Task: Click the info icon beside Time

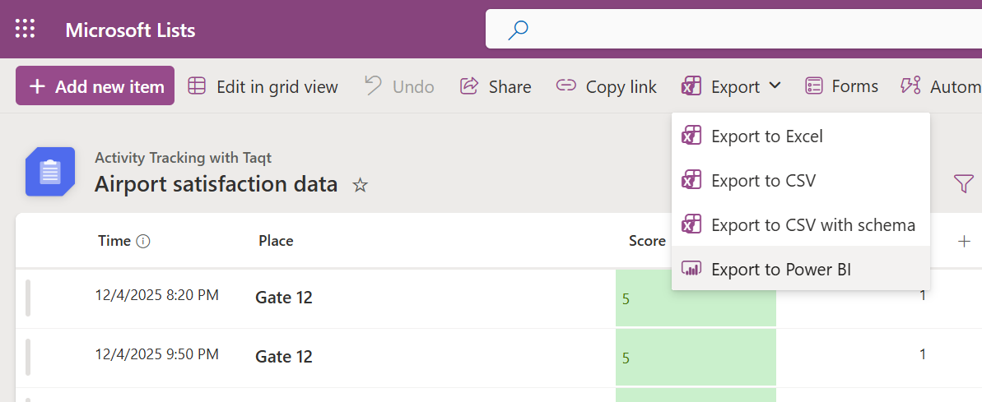Action: 142,241
